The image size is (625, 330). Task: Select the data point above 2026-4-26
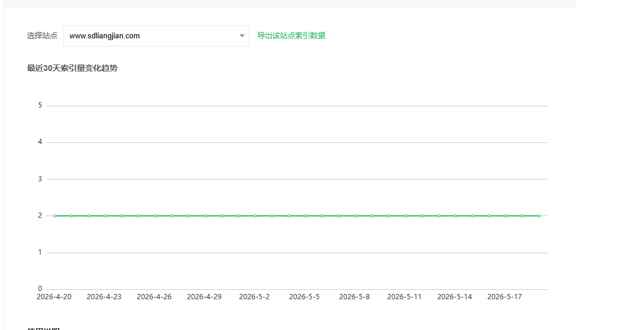[155, 216]
